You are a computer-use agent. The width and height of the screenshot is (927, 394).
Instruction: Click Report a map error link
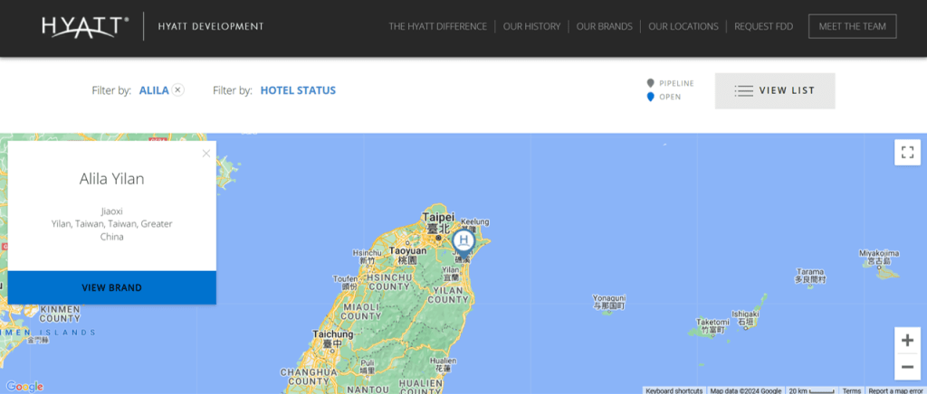coord(896,390)
